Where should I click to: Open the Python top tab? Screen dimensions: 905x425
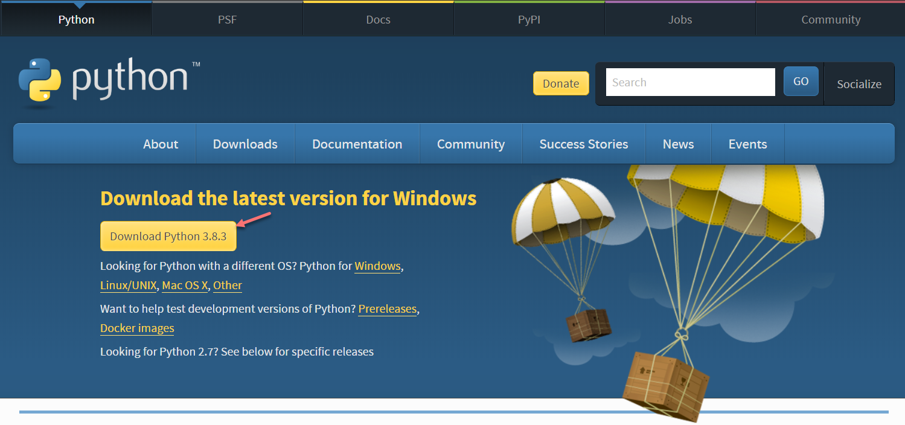(76, 19)
